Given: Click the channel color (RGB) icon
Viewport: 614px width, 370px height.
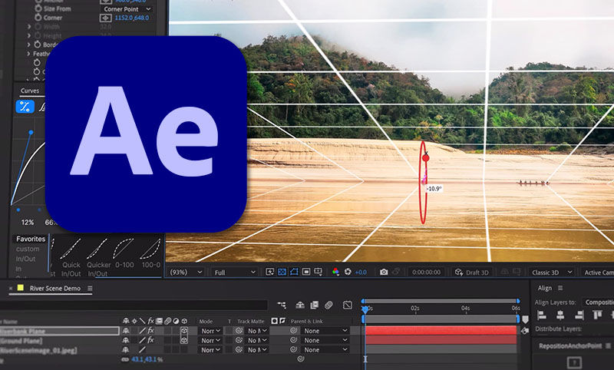Looking at the screenshot, I should coord(335,272).
